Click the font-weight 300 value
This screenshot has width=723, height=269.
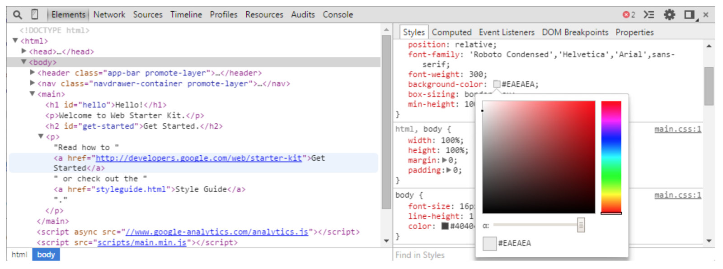[x=476, y=74]
